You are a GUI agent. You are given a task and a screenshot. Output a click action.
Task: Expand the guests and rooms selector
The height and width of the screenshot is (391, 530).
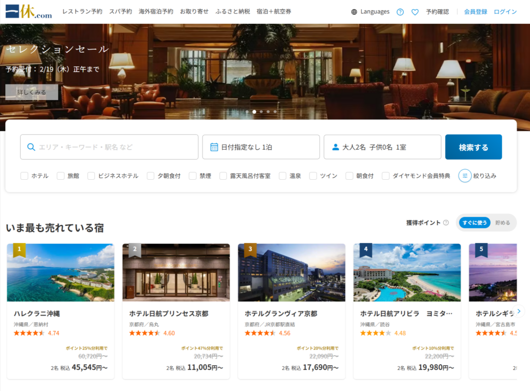382,147
